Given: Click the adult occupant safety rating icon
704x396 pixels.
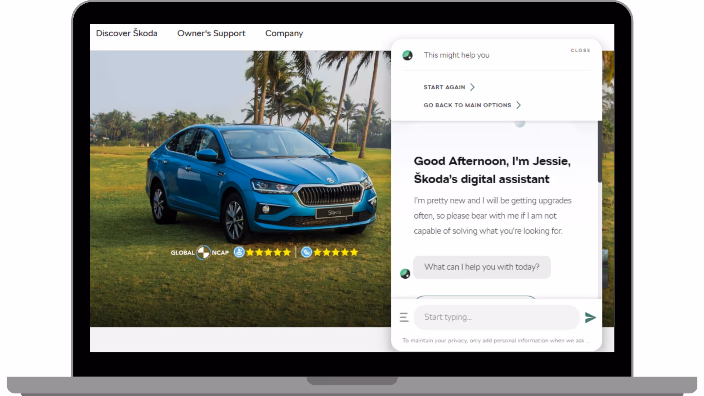Looking at the screenshot, I should pyautogui.click(x=239, y=252).
